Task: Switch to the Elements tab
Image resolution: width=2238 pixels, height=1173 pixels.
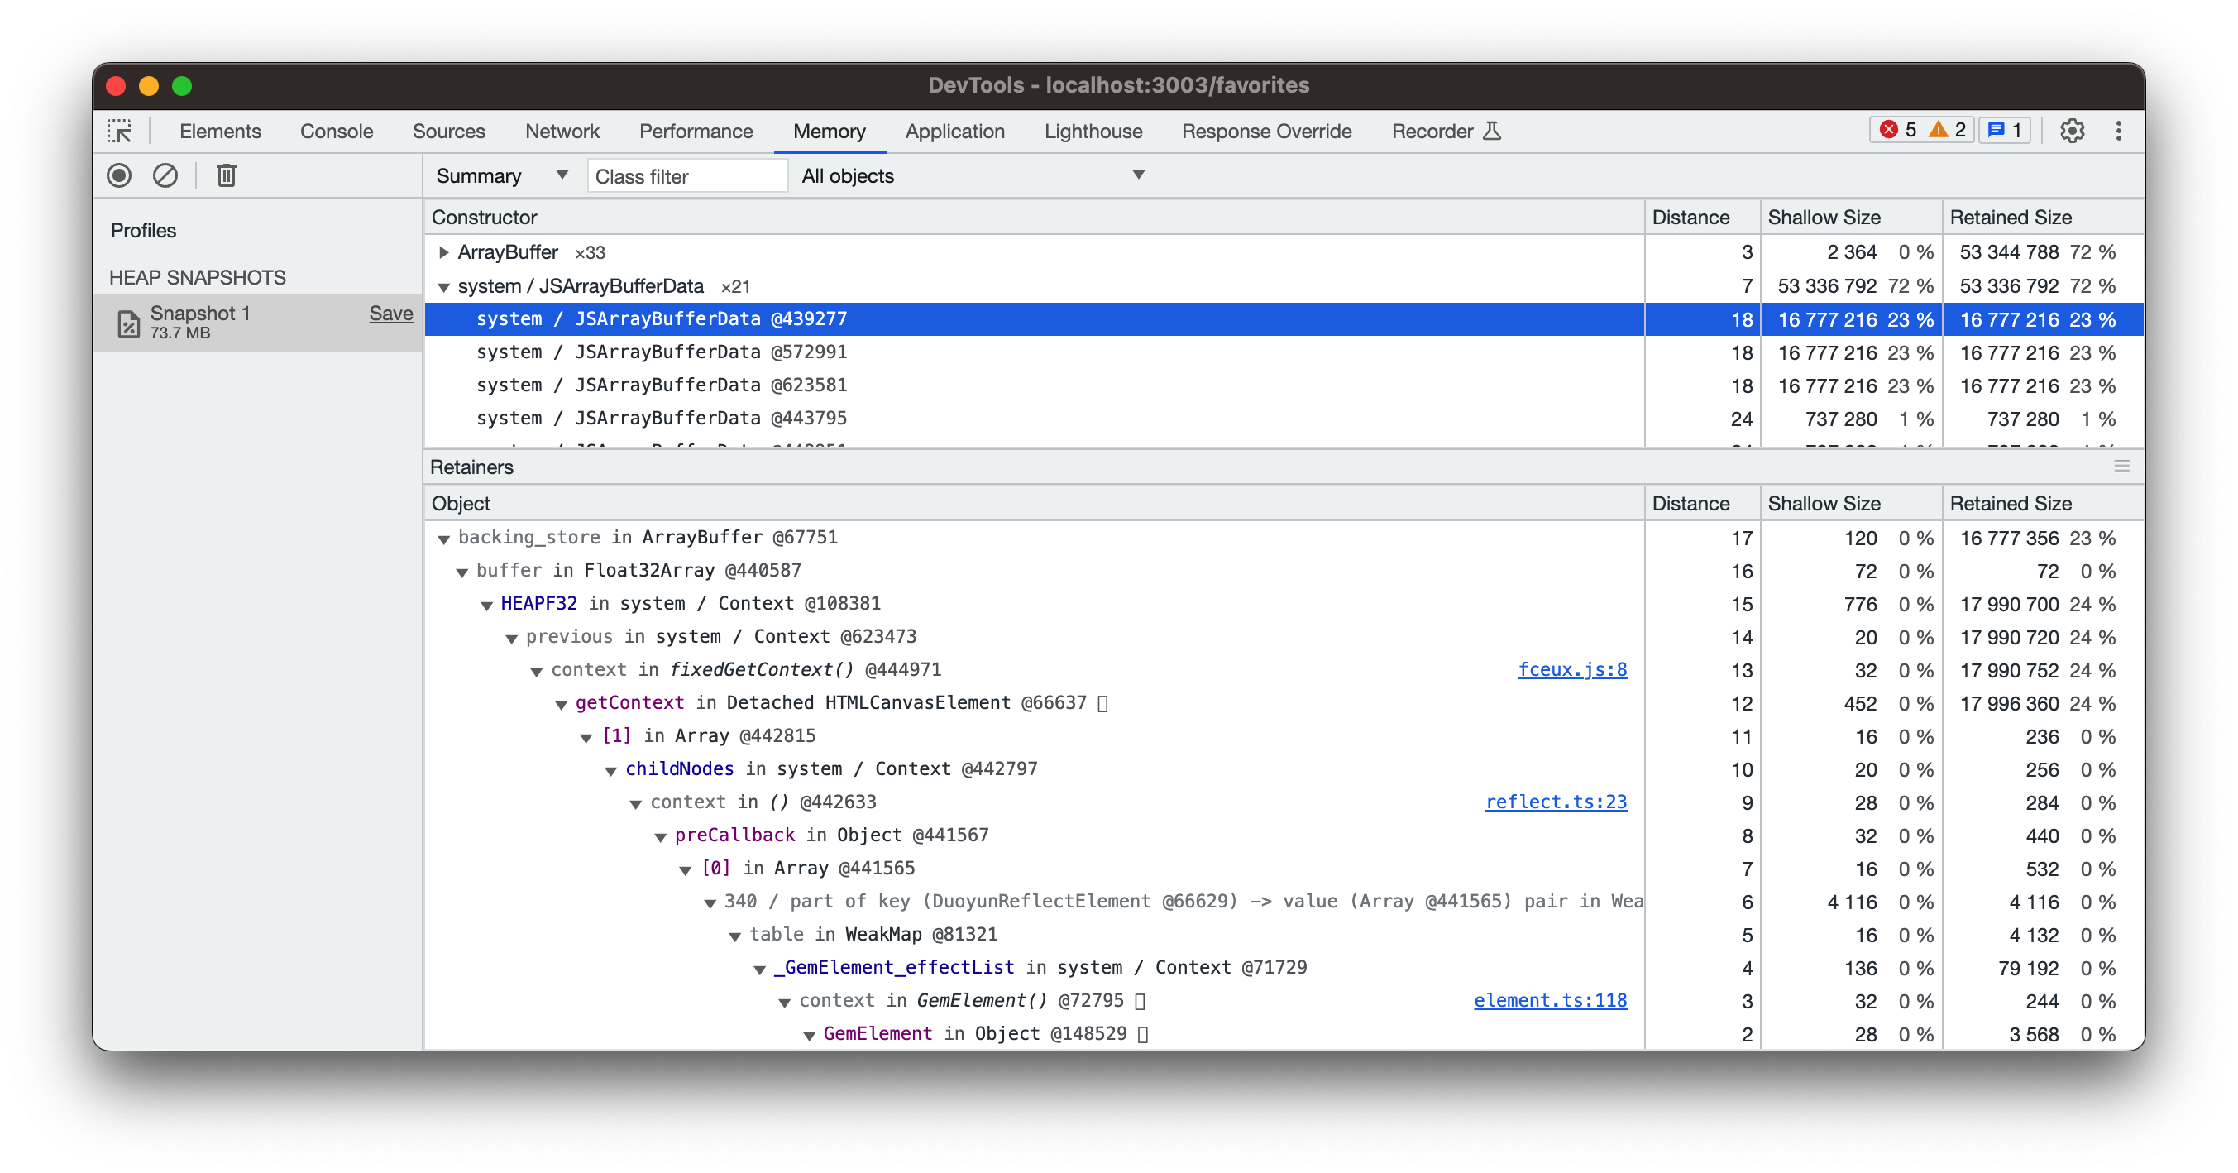Action: (x=220, y=132)
